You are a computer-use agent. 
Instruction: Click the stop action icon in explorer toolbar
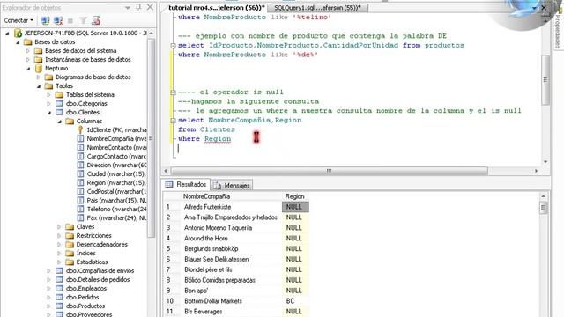[x=70, y=21]
